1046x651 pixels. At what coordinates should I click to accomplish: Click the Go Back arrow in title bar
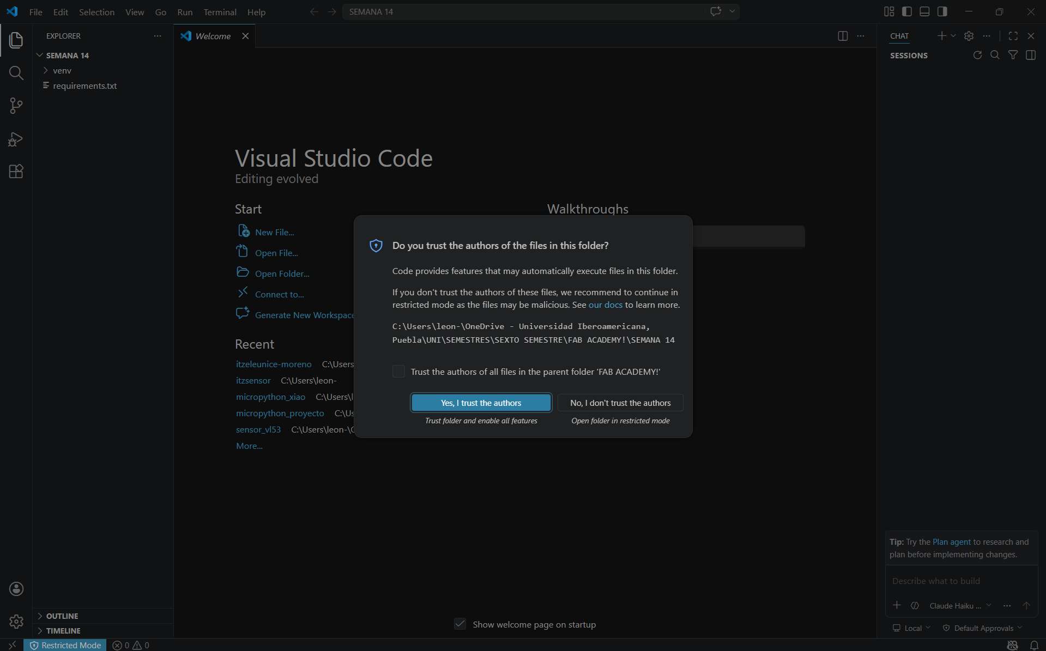pyautogui.click(x=314, y=11)
